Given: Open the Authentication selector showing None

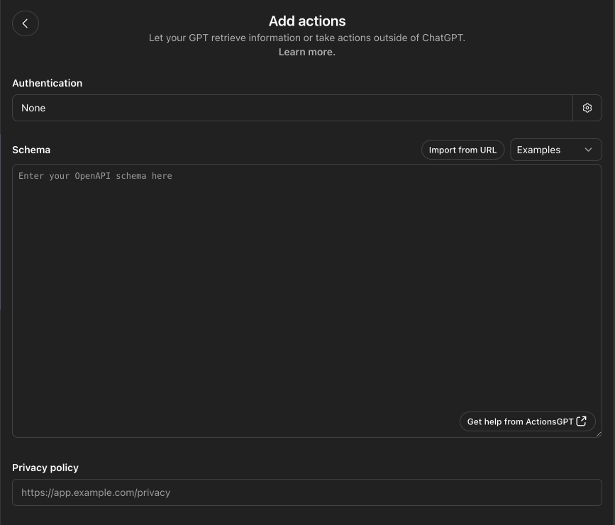Looking at the screenshot, I should pos(292,108).
